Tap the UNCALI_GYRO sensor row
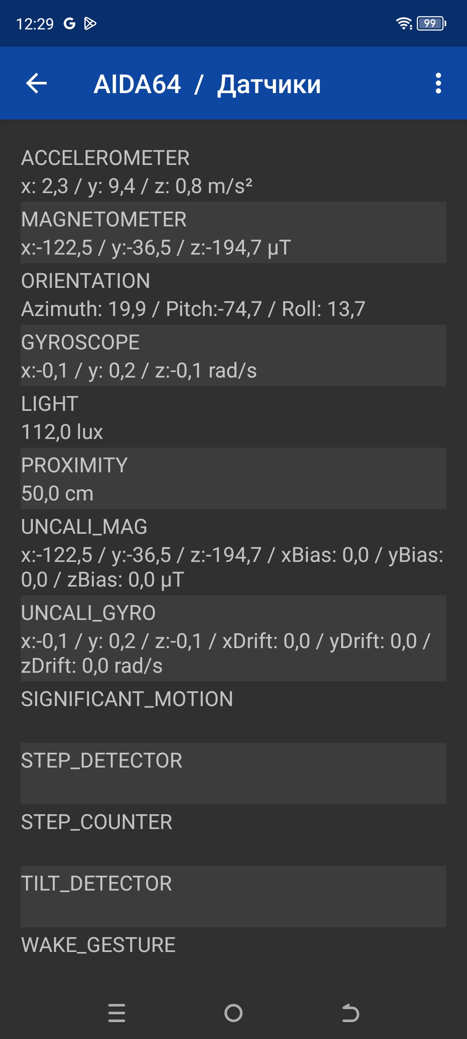 click(x=233, y=639)
